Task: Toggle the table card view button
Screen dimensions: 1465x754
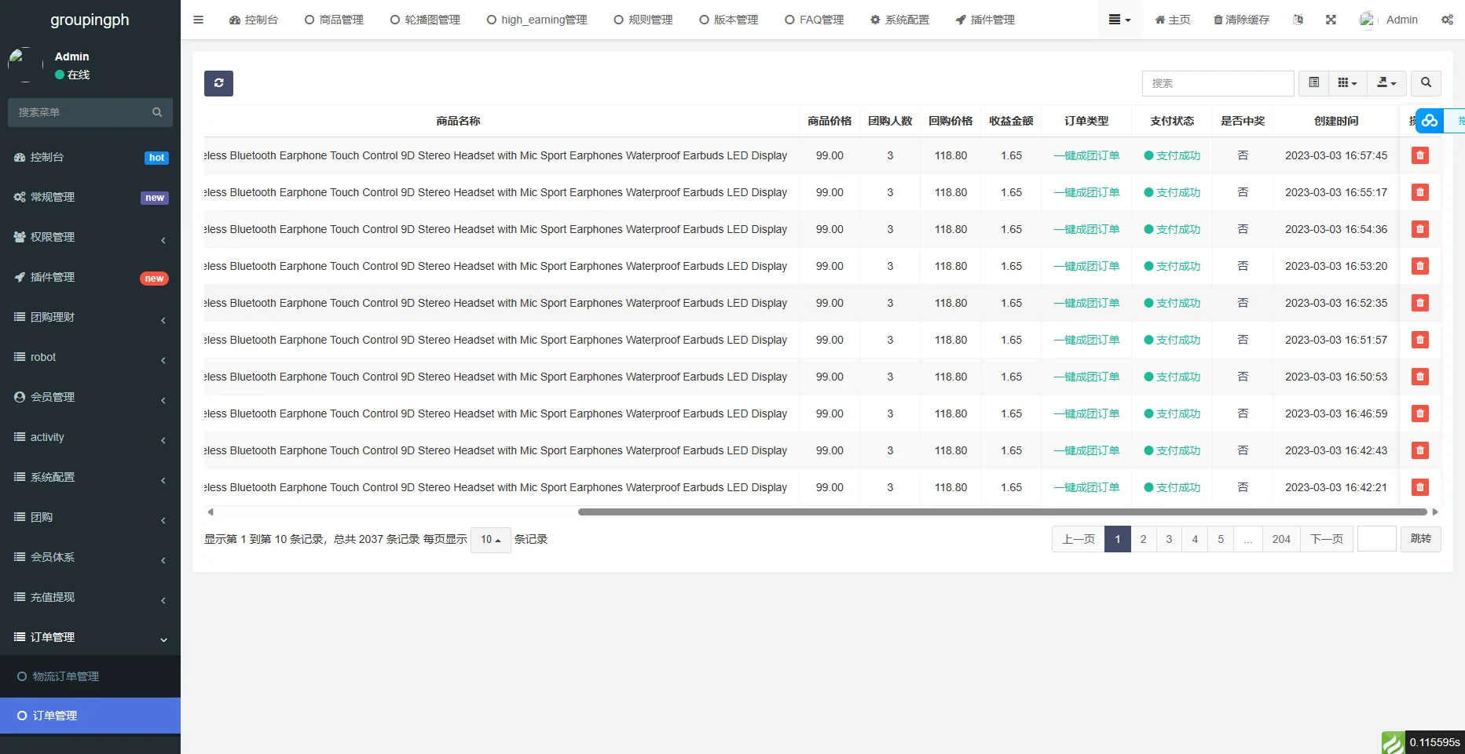Action: click(1313, 83)
